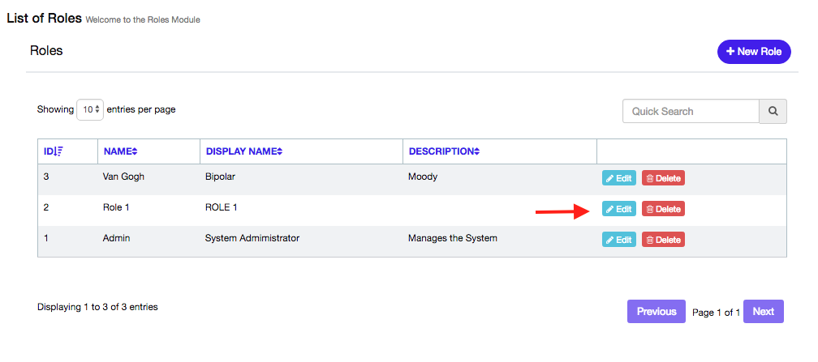
Task: Sort by the Description column header
Action: click(x=443, y=151)
